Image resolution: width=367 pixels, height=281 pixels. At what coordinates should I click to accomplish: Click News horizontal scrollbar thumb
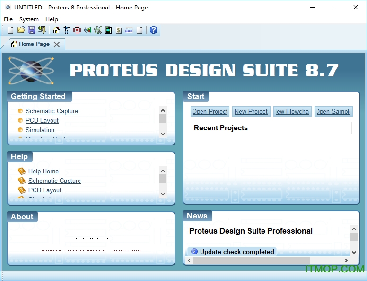(x=252, y=260)
